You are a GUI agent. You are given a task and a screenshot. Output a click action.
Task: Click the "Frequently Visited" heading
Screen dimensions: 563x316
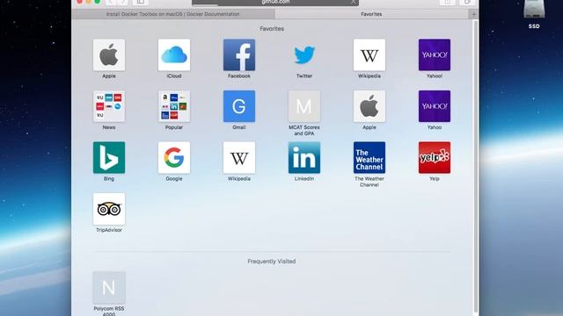(272, 262)
